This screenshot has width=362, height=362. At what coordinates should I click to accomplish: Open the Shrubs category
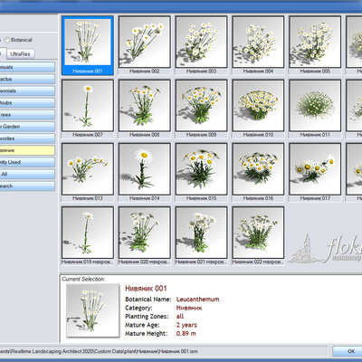point(27,102)
